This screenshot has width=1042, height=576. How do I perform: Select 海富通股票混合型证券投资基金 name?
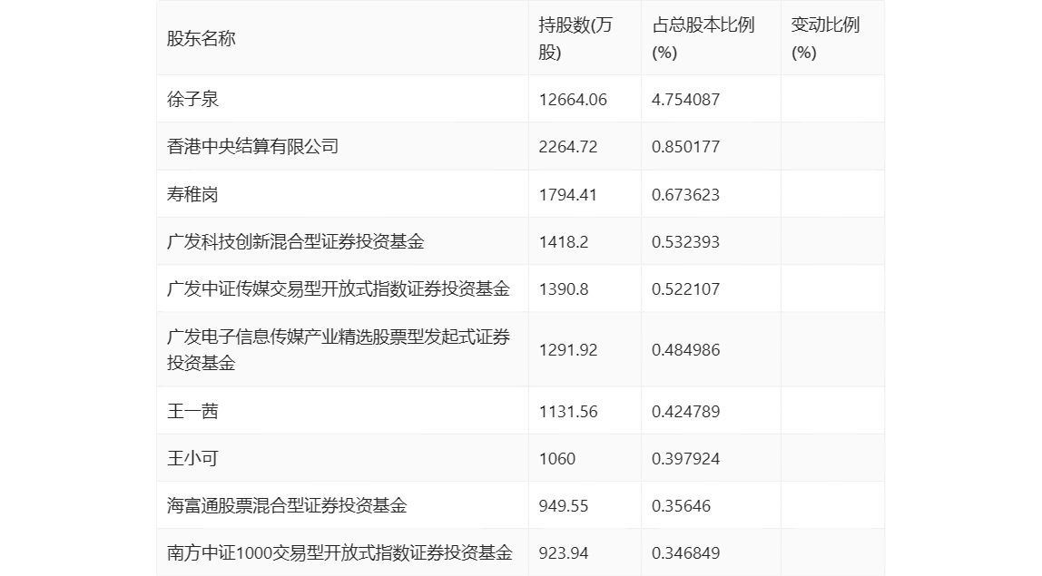(x=287, y=505)
